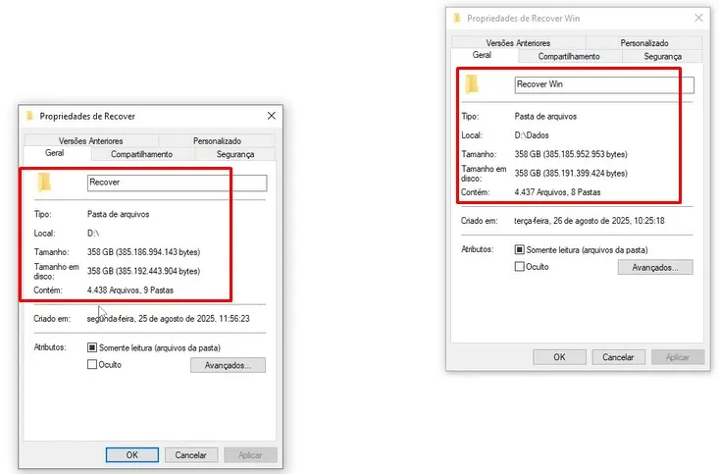Click Avançados button in Recover Win dialog
This screenshot has width=719, height=474.
[655, 267]
